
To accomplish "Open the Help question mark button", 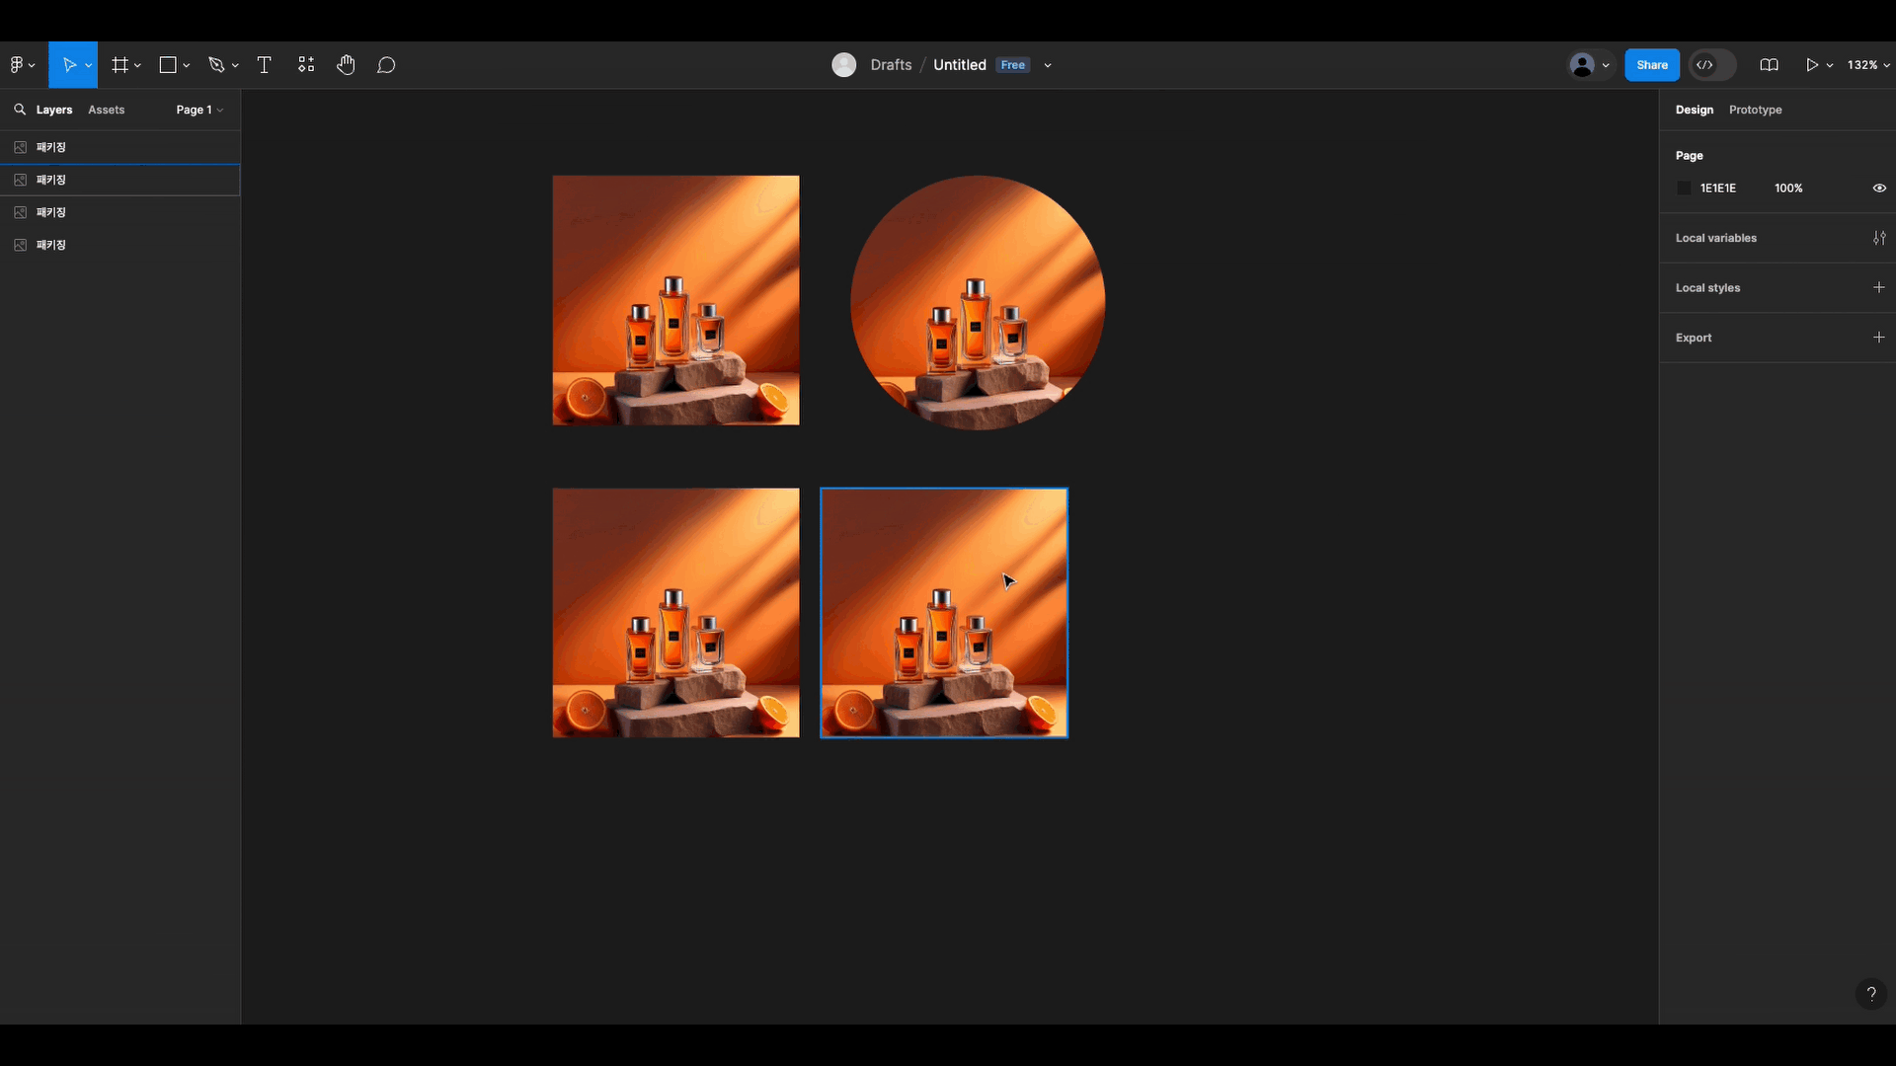I will [x=1871, y=994].
